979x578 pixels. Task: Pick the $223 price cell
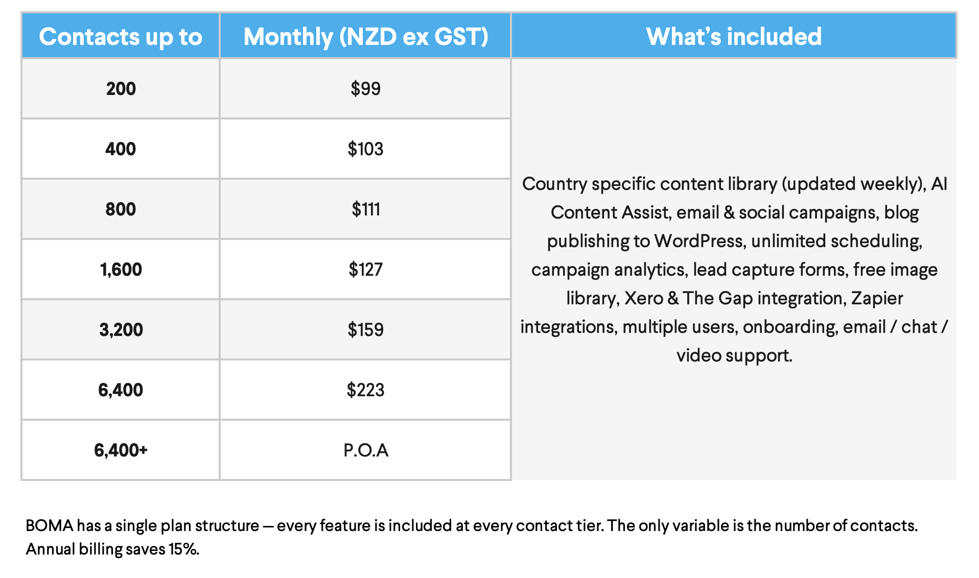point(366,390)
